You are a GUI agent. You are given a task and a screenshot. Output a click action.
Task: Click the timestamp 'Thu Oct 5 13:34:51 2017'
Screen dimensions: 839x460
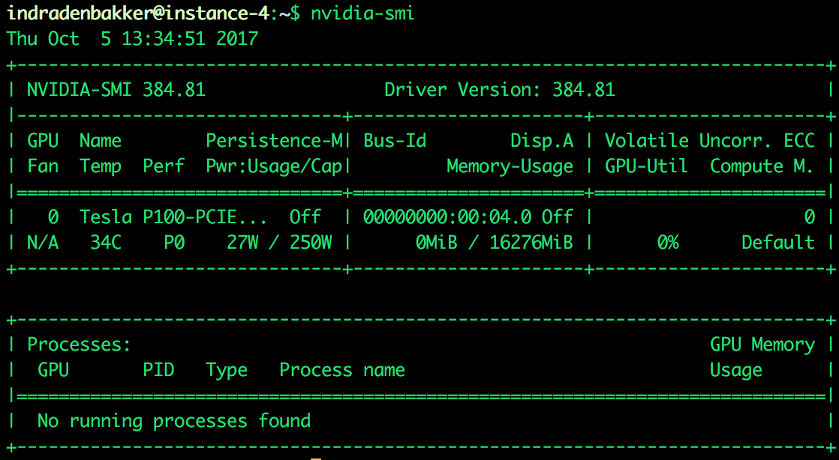[132, 38]
